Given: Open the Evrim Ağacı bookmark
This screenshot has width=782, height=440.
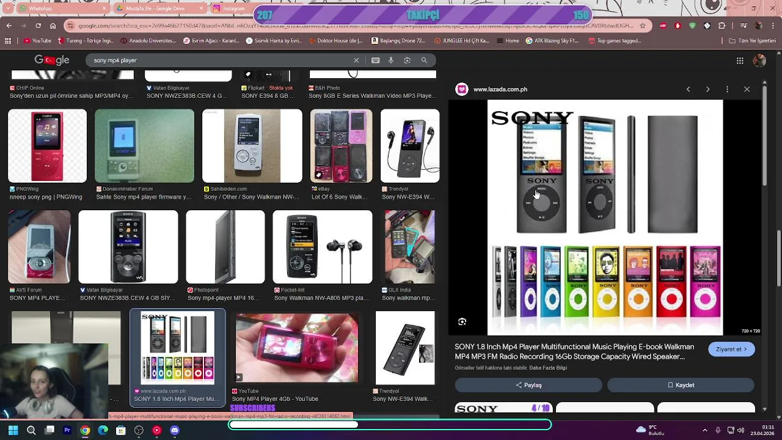Looking at the screenshot, I should pyautogui.click(x=211, y=41).
